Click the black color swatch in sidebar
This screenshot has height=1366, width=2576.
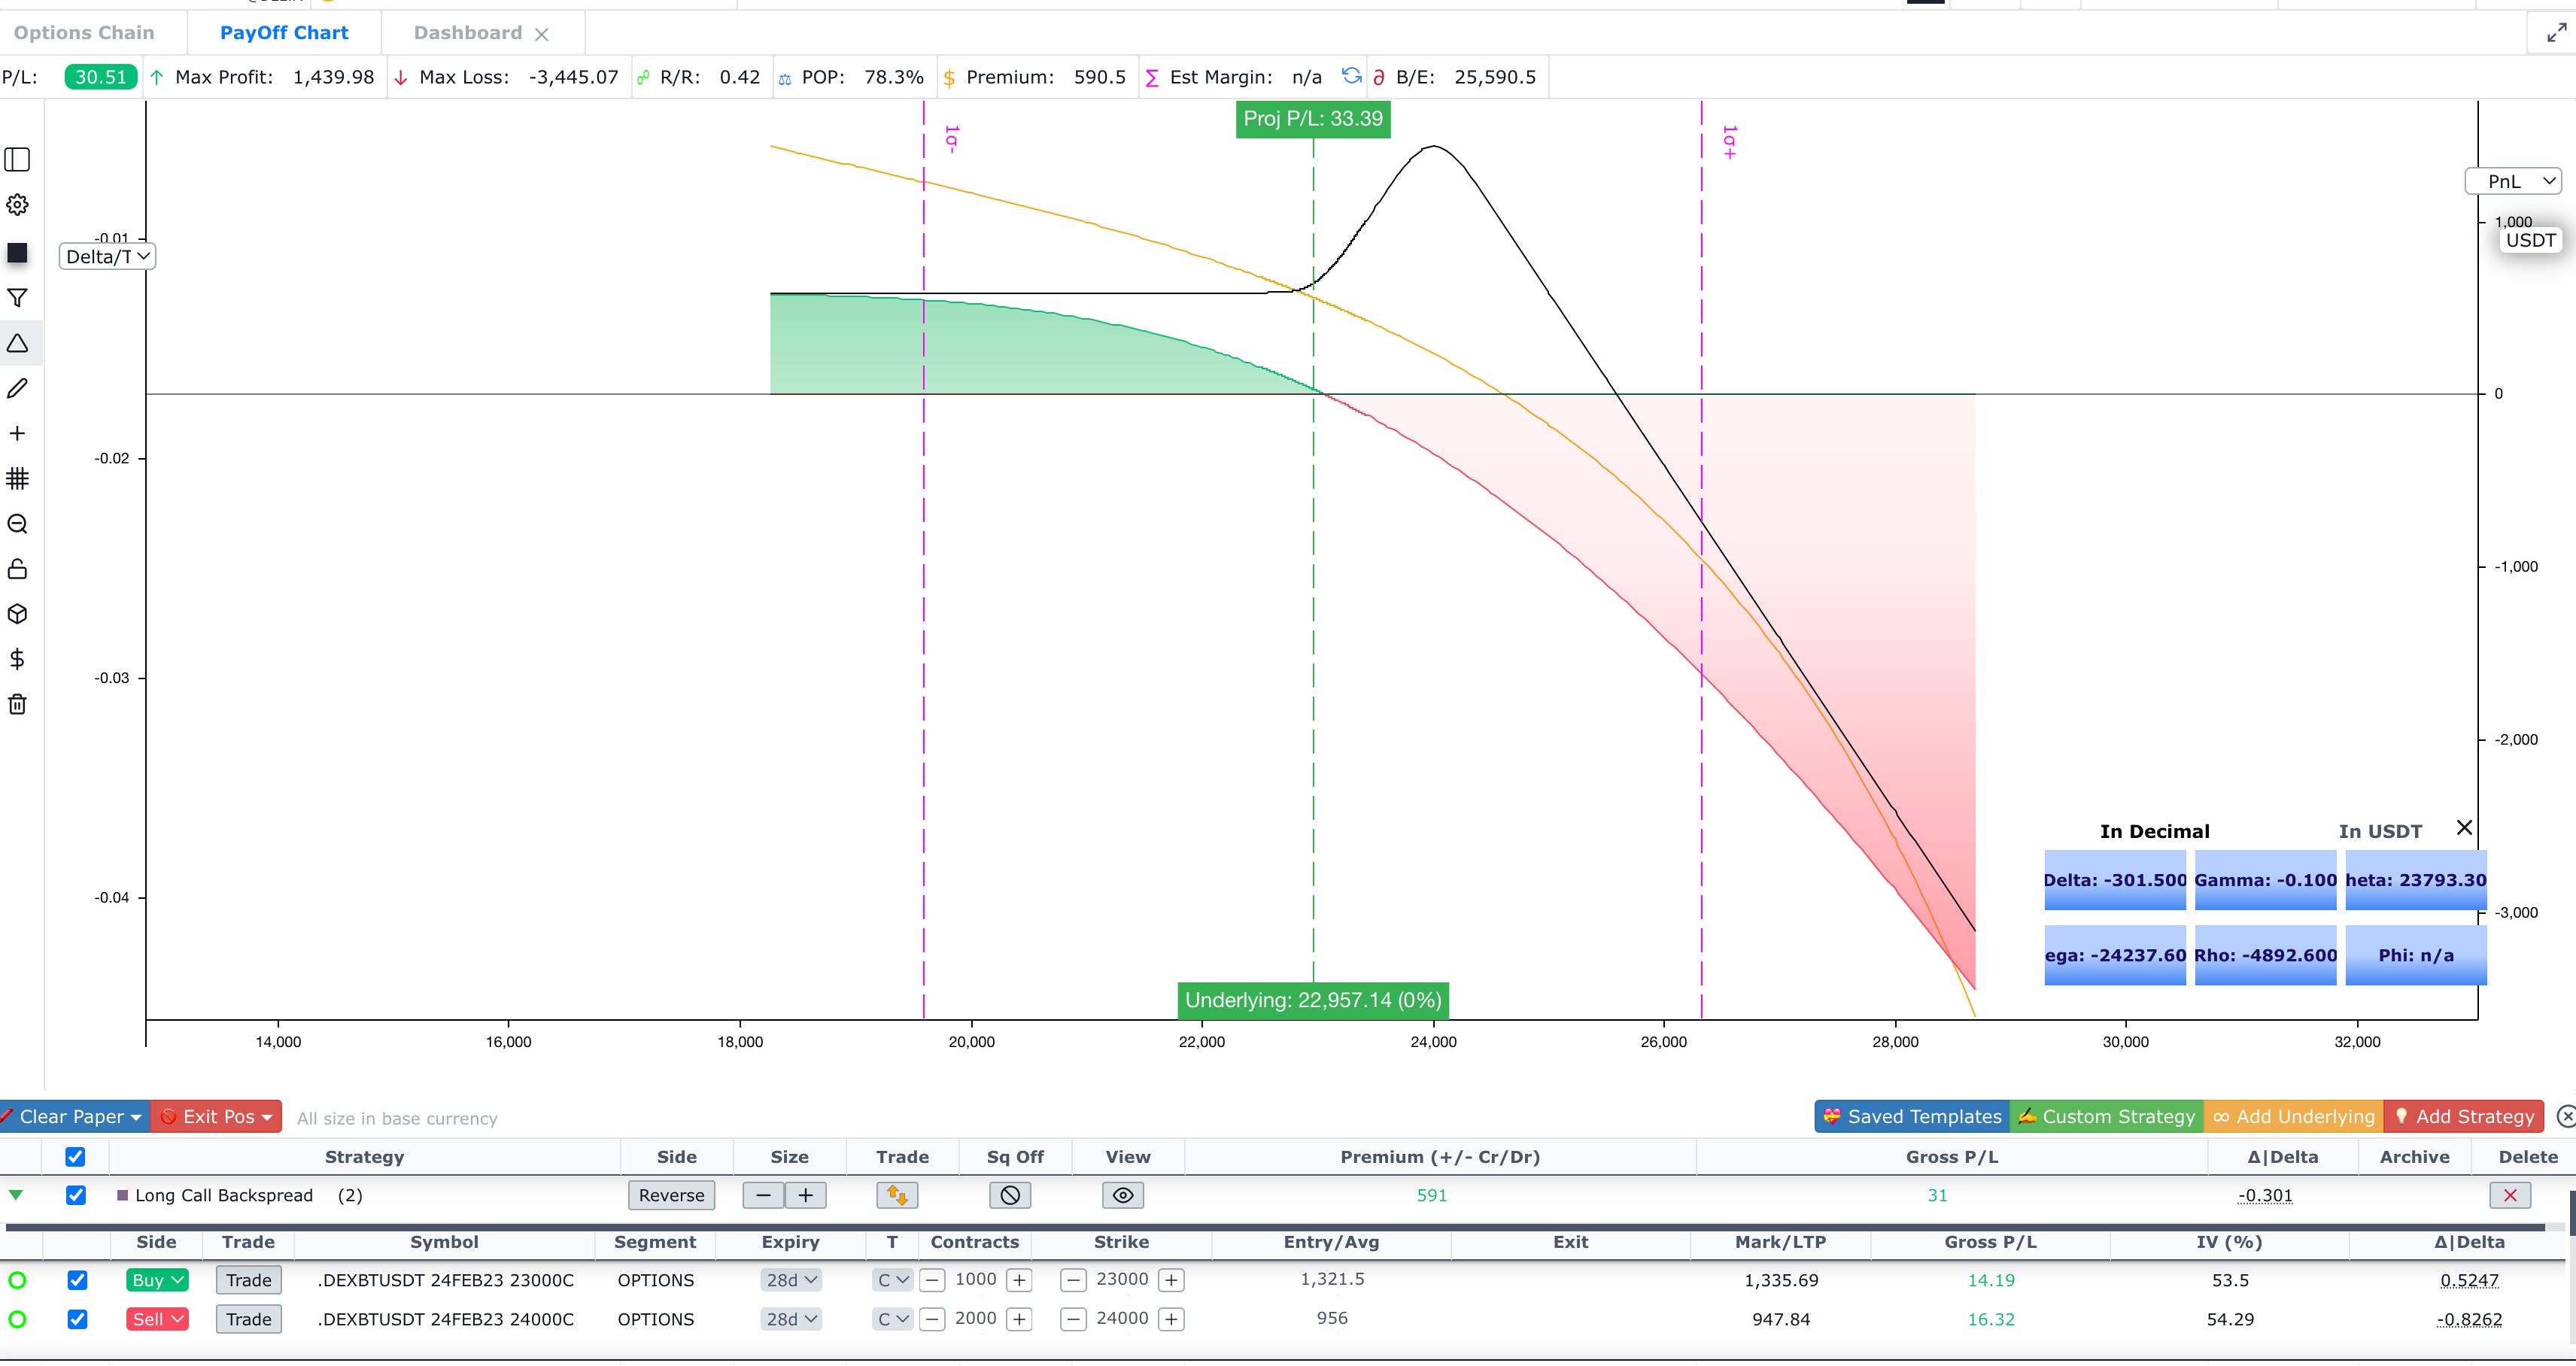click(17, 253)
